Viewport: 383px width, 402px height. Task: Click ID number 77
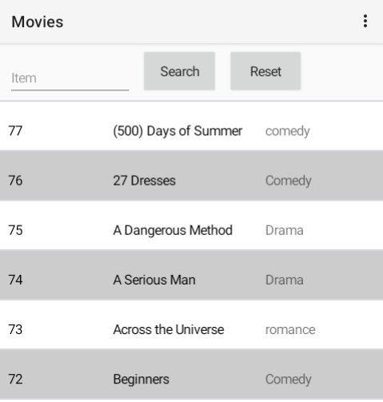coord(15,131)
